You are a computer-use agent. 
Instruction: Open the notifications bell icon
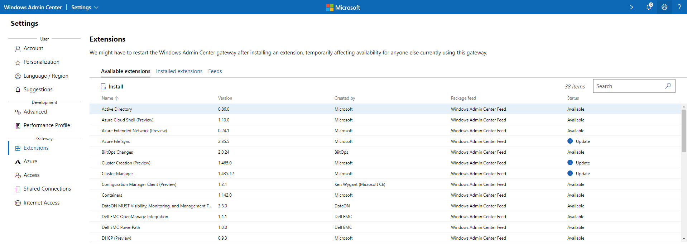(x=649, y=7)
